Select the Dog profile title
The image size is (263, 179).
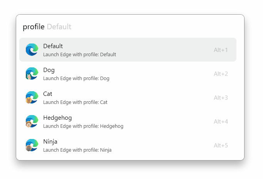click(49, 70)
